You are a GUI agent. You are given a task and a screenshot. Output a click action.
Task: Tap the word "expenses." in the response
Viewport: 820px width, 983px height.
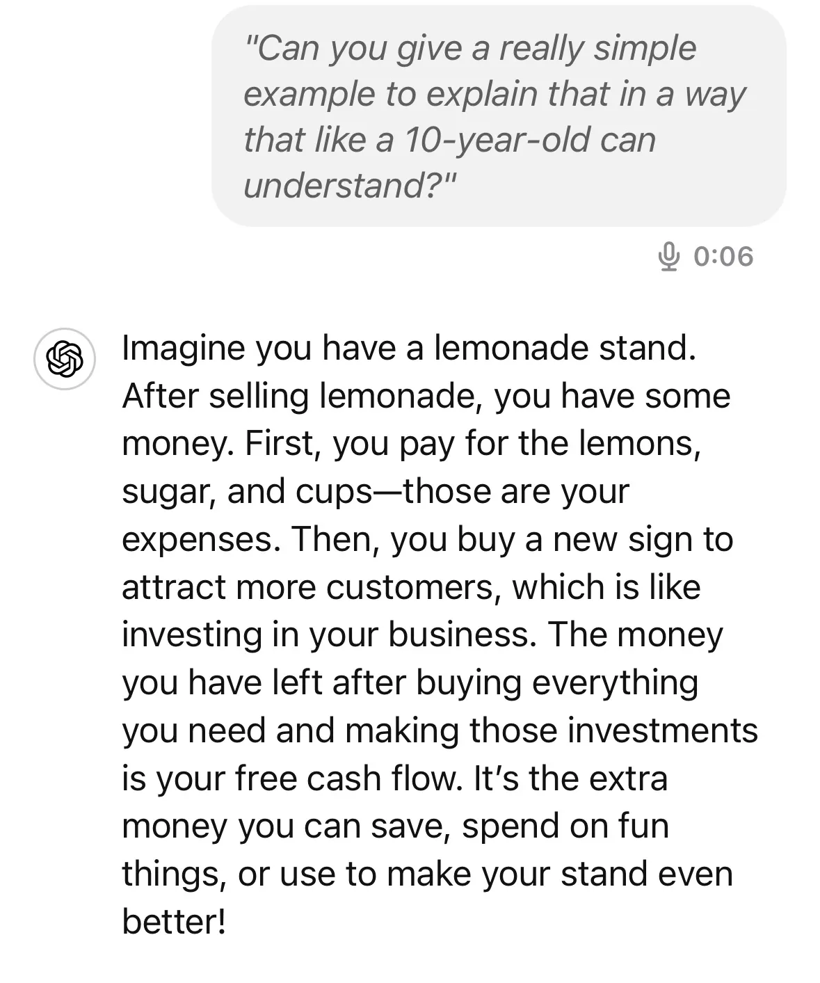(201, 541)
